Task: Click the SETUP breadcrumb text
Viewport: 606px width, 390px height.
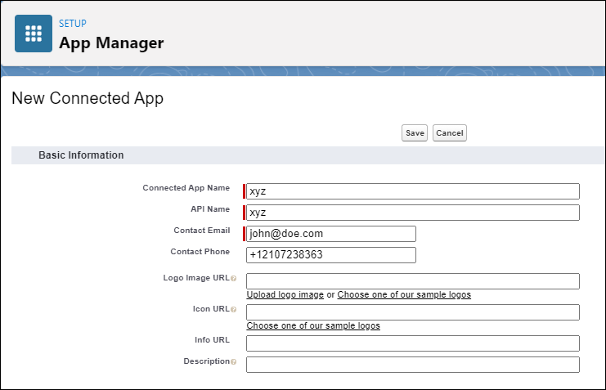Action: (73, 24)
